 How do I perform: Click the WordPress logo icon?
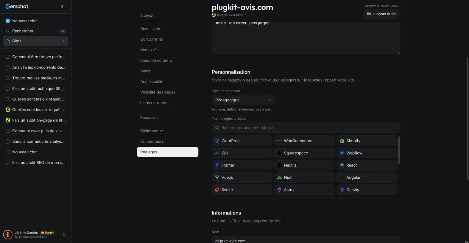click(217, 141)
